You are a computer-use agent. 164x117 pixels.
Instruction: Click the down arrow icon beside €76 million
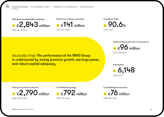pyautogui.click(x=105, y=94)
